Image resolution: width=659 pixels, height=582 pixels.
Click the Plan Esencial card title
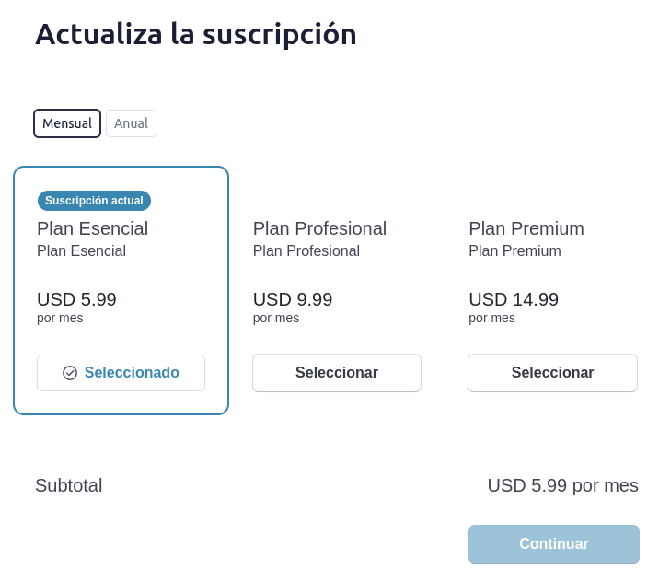pos(92,228)
